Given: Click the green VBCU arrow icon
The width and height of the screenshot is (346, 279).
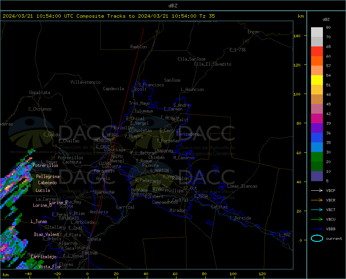Looking at the screenshot, I should point(317,220).
